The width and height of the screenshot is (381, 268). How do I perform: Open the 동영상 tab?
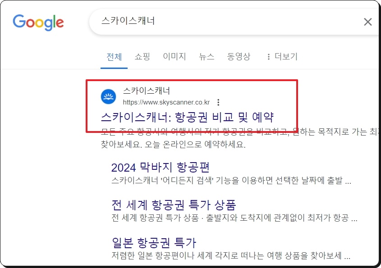[239, 56]
